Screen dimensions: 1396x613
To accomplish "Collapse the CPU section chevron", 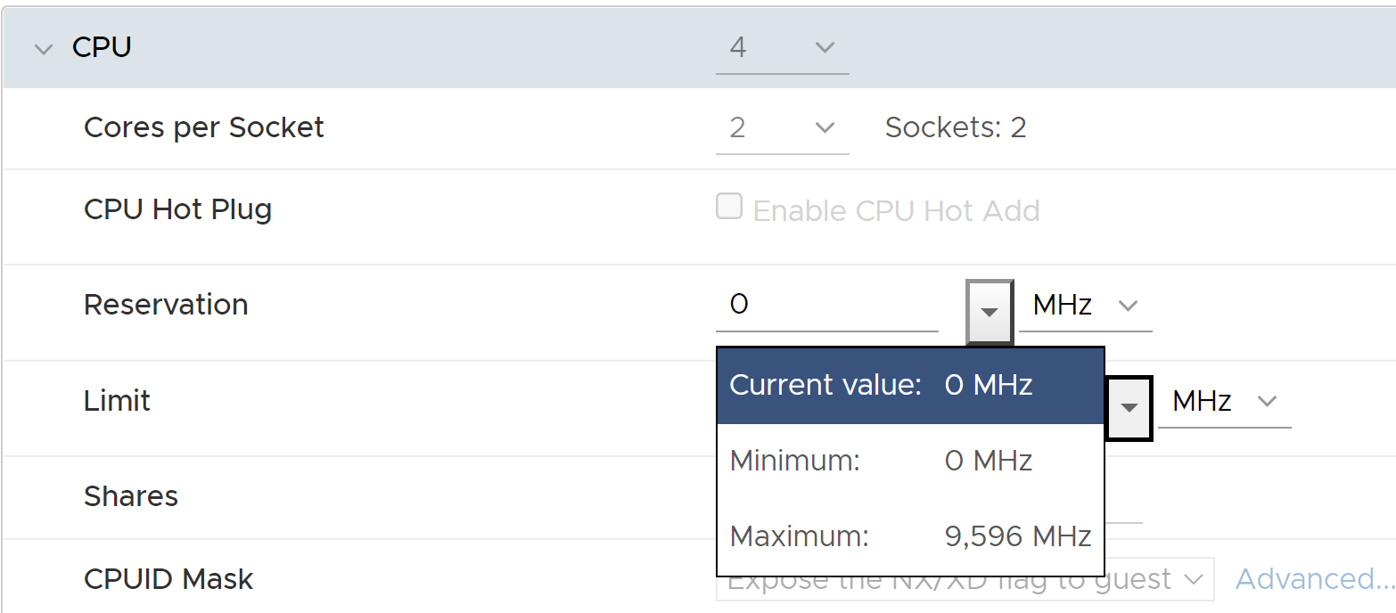I will 43,48.
